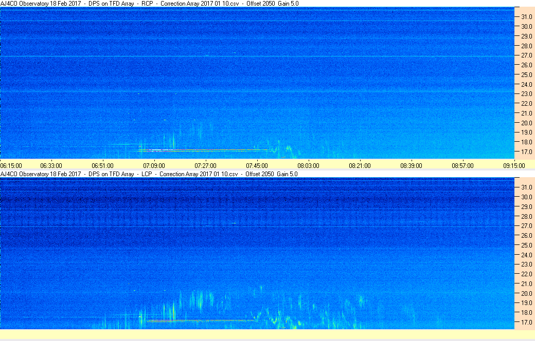The width and height of the screenshot is (535, 341).
Task: Select the 18.0 frequency label on LCP plot
Action: click(526, 312)
